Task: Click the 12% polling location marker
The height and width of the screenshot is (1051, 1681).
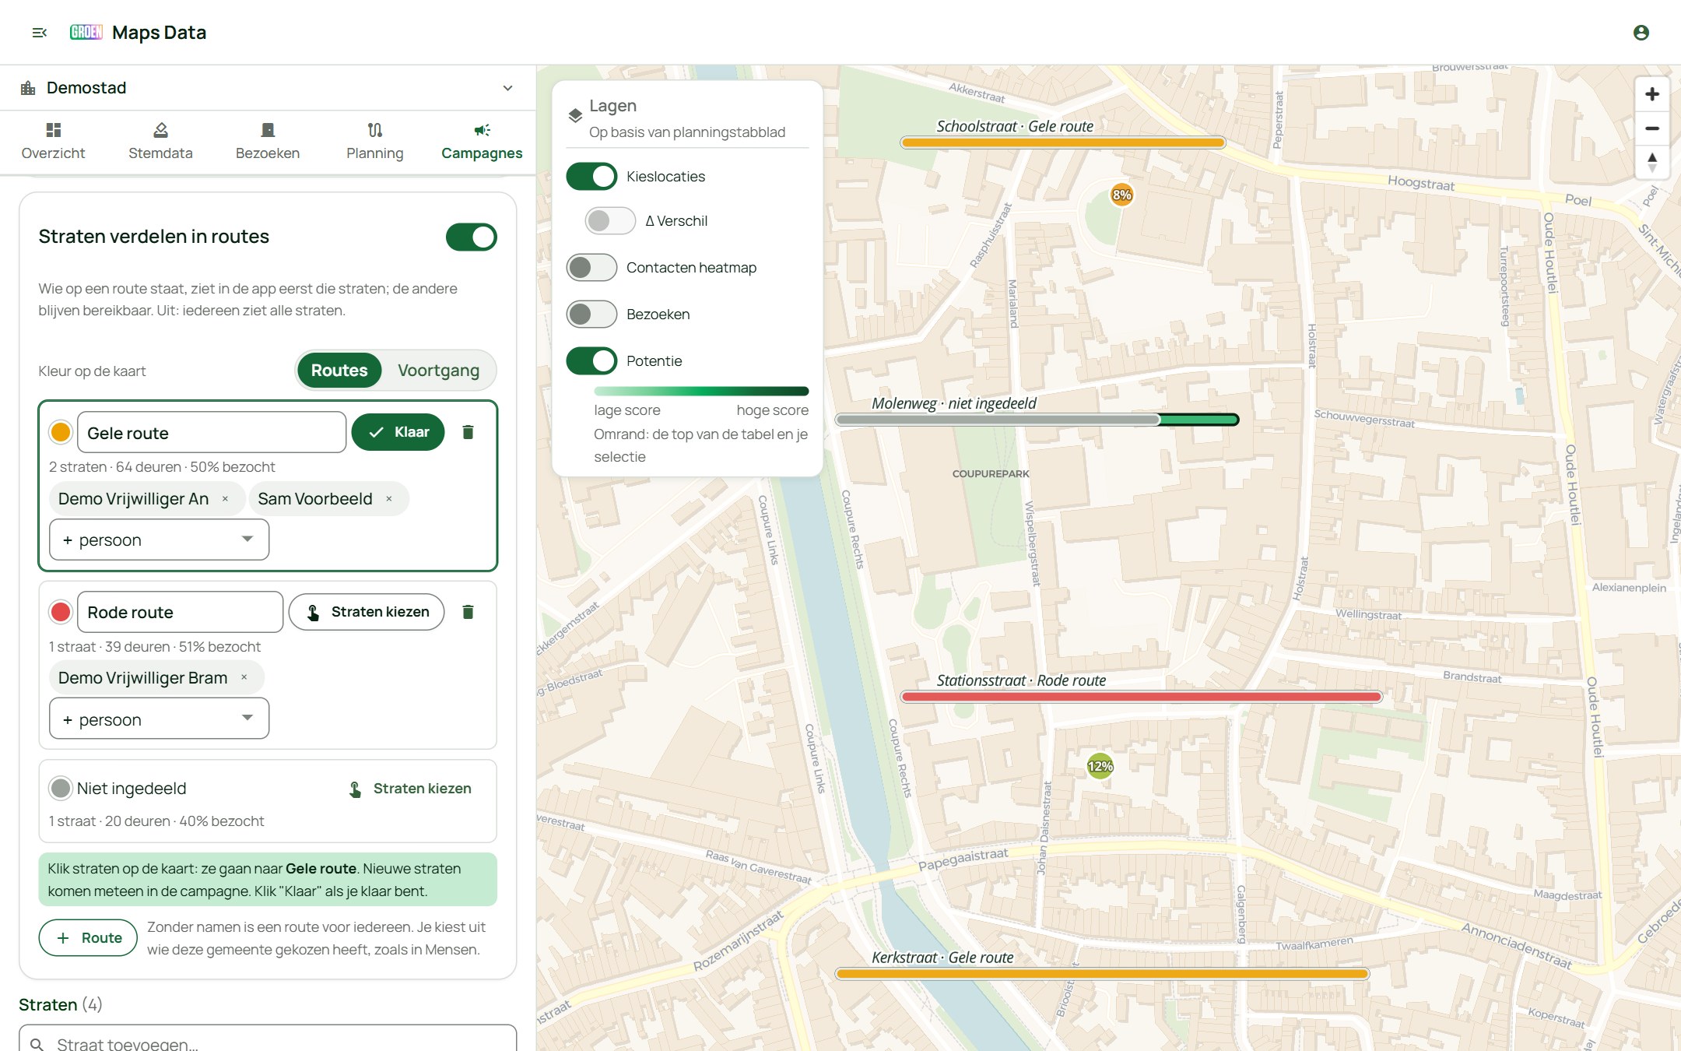Action: coord(1100,766)
